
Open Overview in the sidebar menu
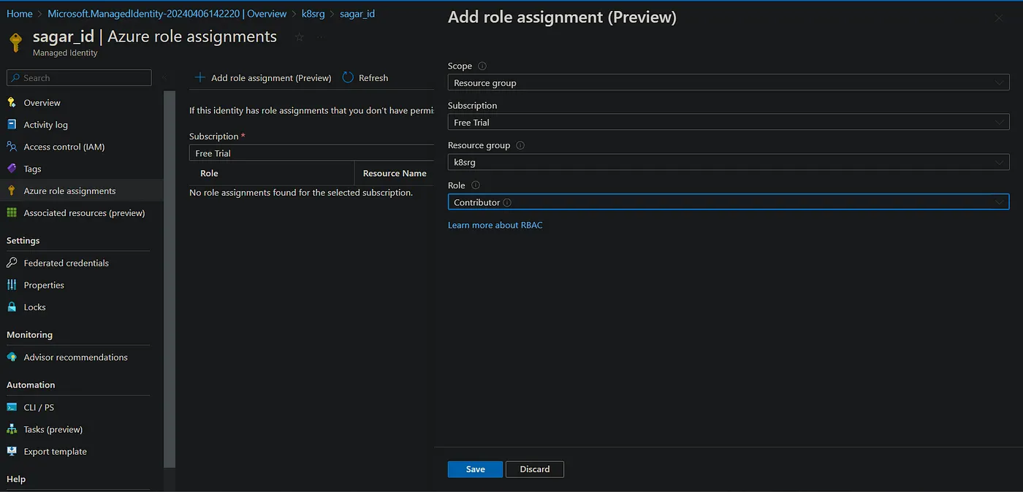(42, 102)
